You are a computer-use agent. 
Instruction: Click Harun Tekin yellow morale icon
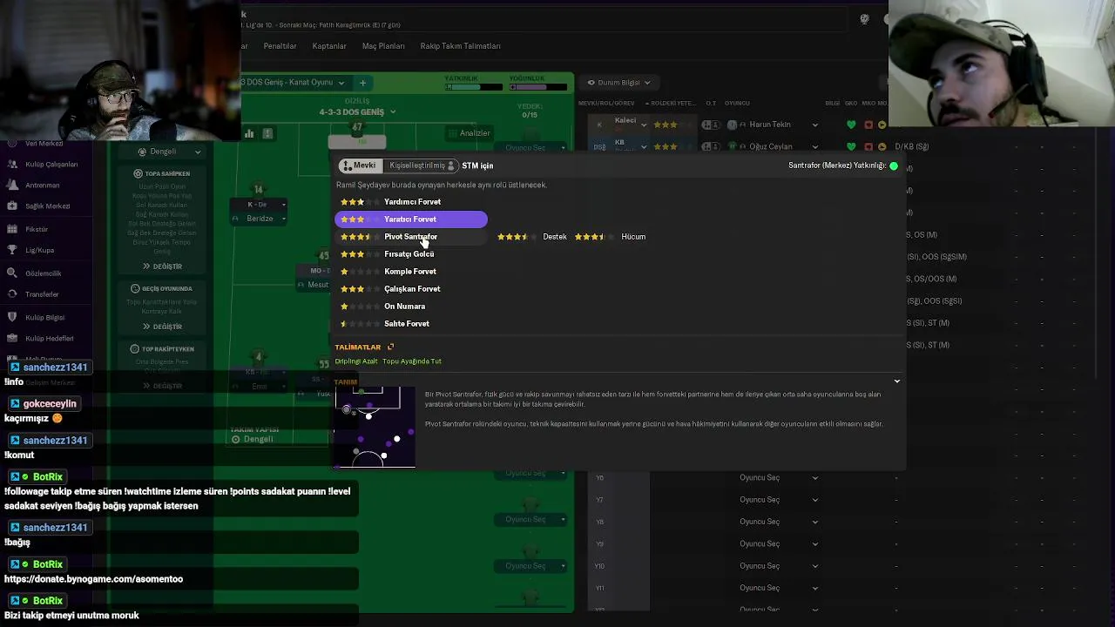[x=882, y=125]
